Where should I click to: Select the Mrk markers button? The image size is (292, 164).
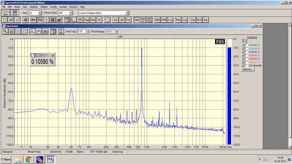(93, 20)
